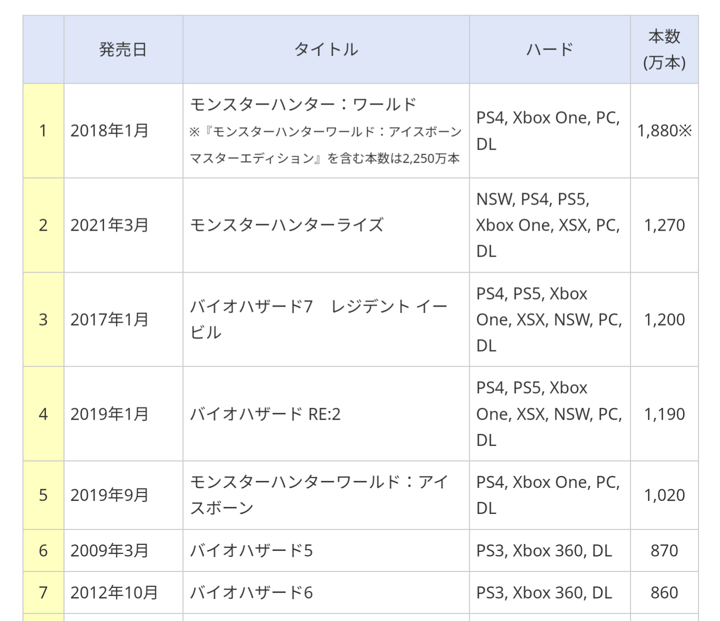The width and height of the screenshot is (720, 621).
Task: Click the 1,880※ sales figure
Action: [664, 131]
